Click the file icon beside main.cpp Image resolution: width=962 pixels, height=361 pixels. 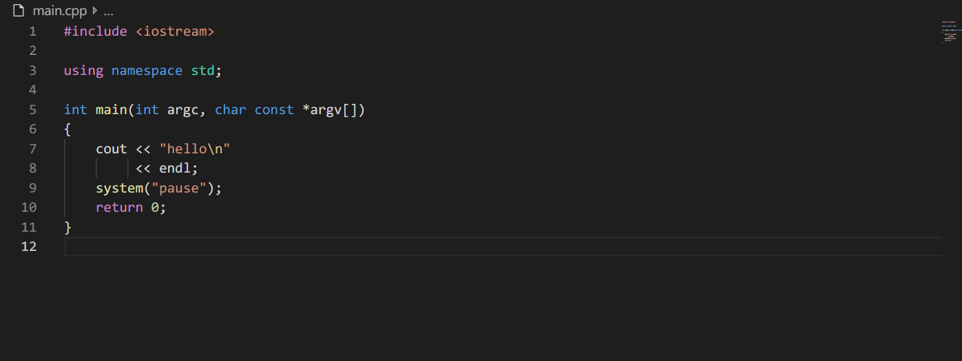coord(19,11)
